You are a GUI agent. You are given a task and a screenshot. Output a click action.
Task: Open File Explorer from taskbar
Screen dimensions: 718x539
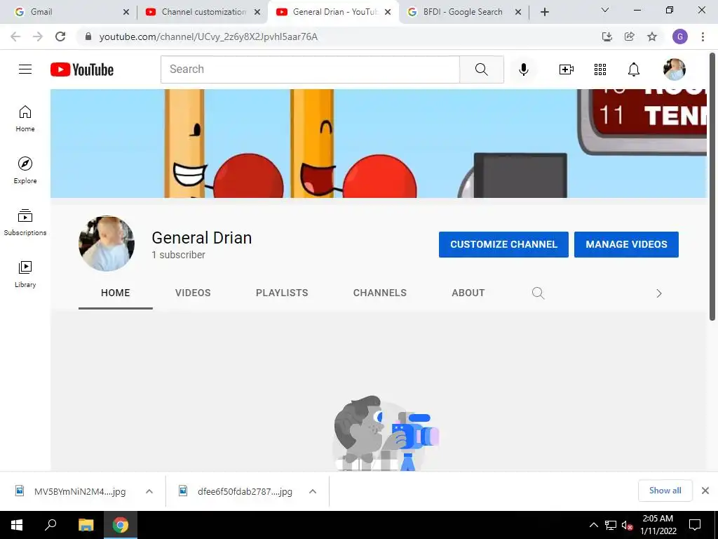86,525
